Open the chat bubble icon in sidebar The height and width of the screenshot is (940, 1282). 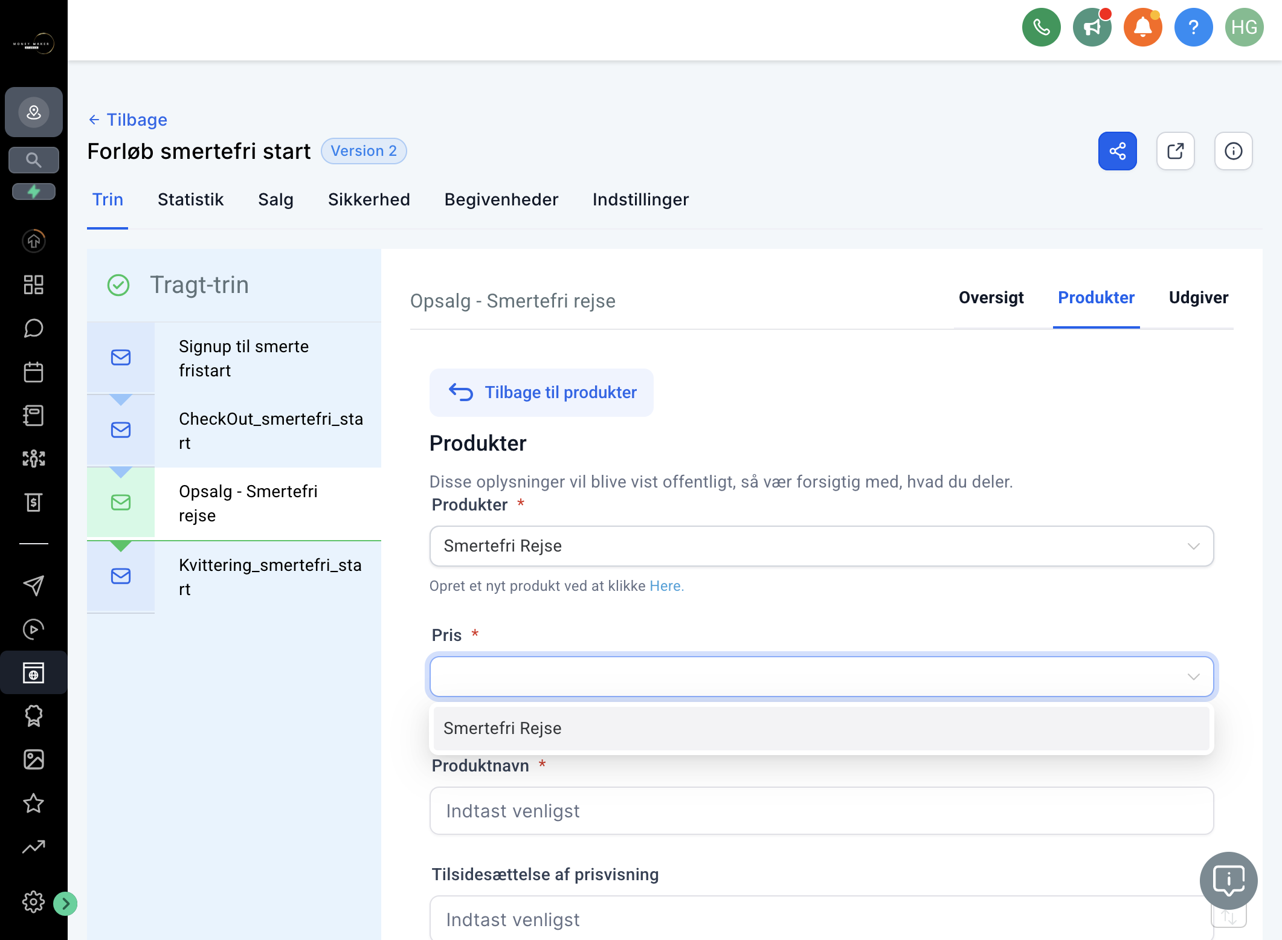tap(34, 328)
